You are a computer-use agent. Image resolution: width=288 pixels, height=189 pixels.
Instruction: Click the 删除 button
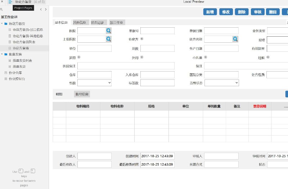242,12
